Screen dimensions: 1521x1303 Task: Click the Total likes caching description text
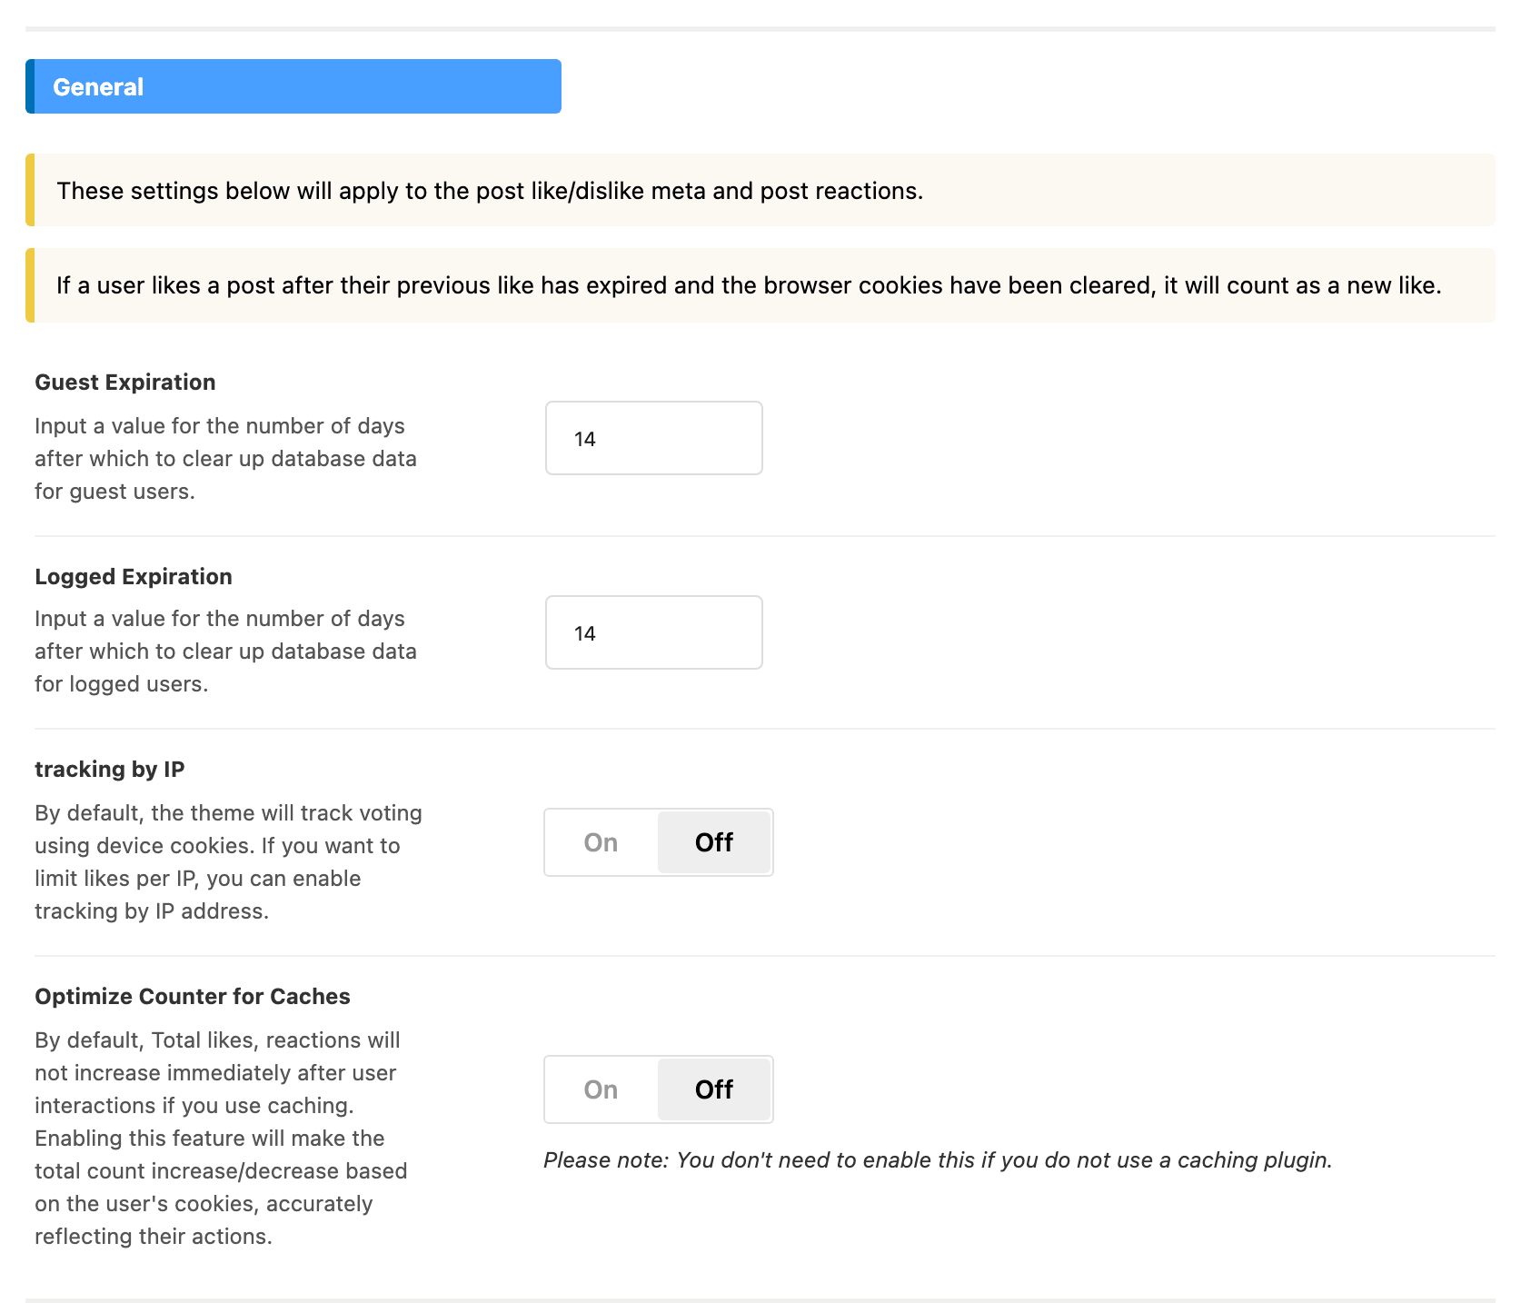pos(221,1139)
